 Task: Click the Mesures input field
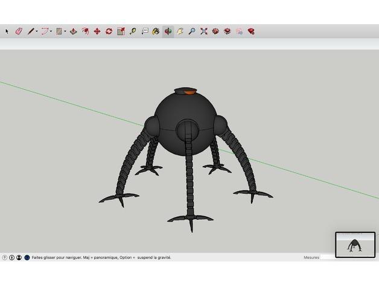click(x=328, y=257)
